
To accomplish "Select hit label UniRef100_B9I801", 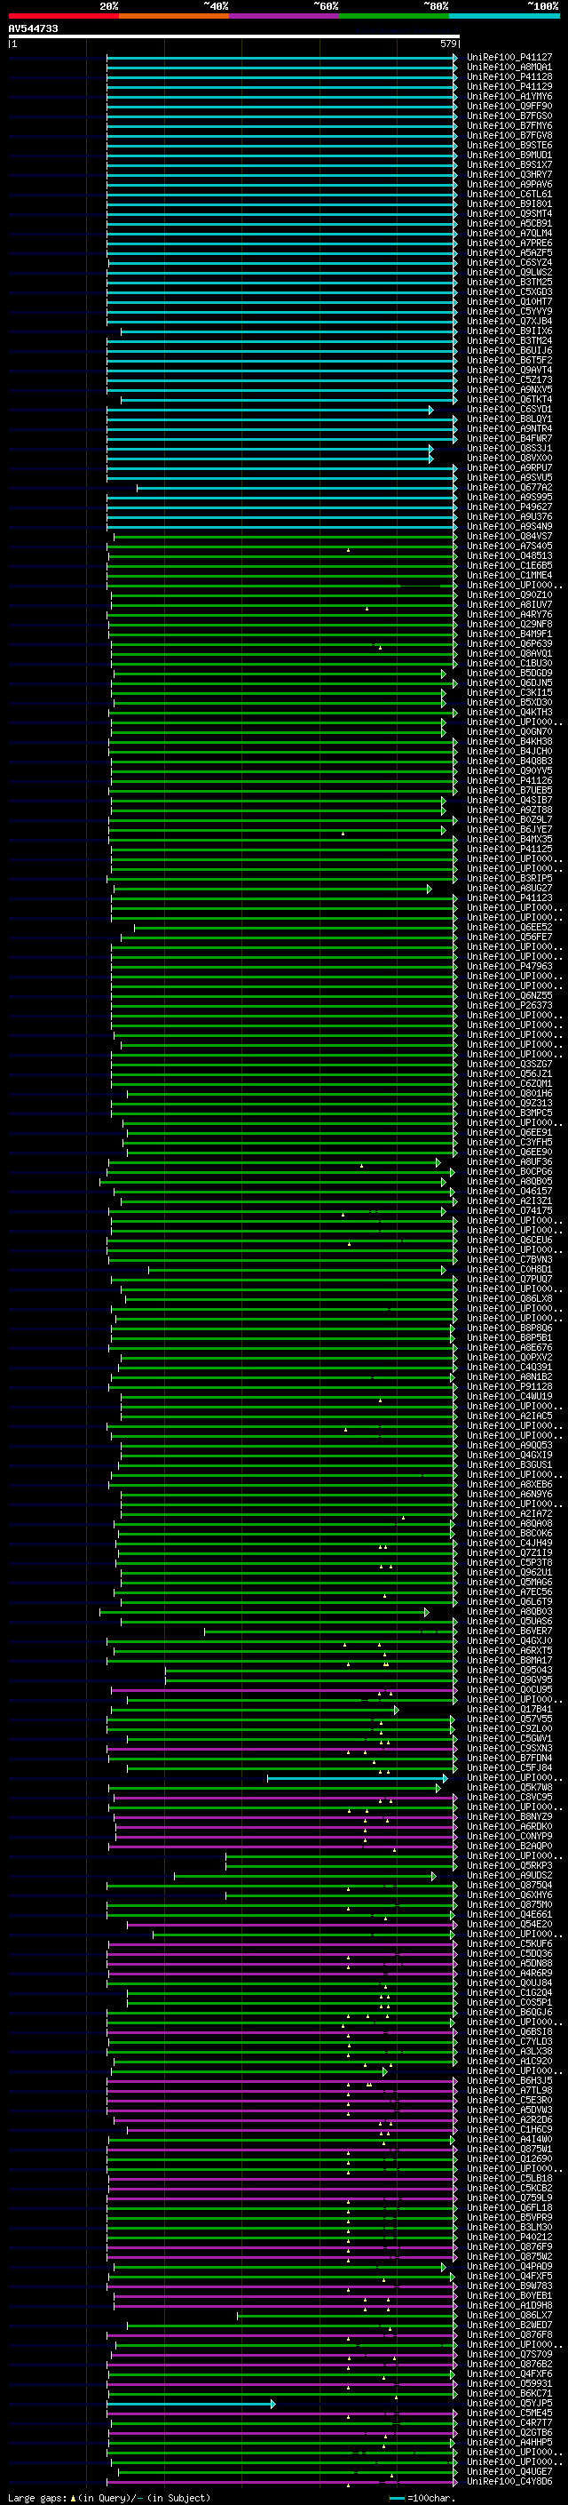I will click(x=509, y=203).
